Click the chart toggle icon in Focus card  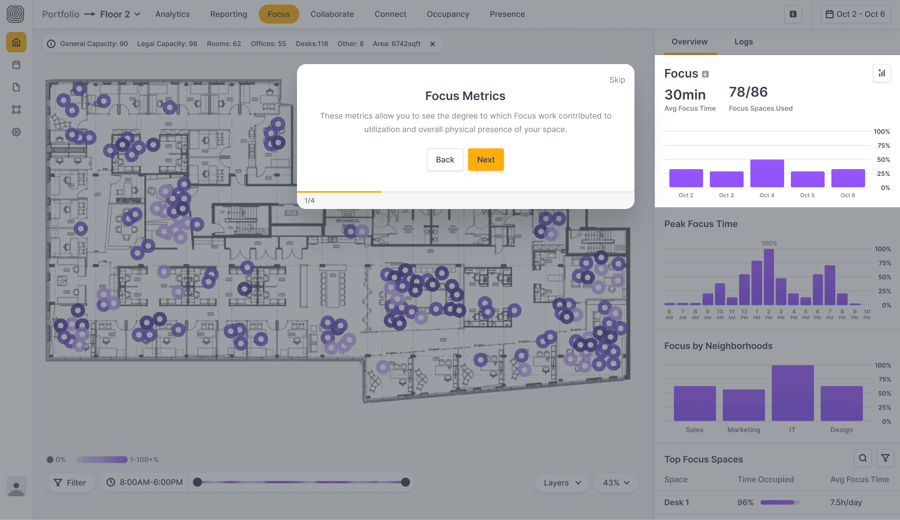coord(882,73)
